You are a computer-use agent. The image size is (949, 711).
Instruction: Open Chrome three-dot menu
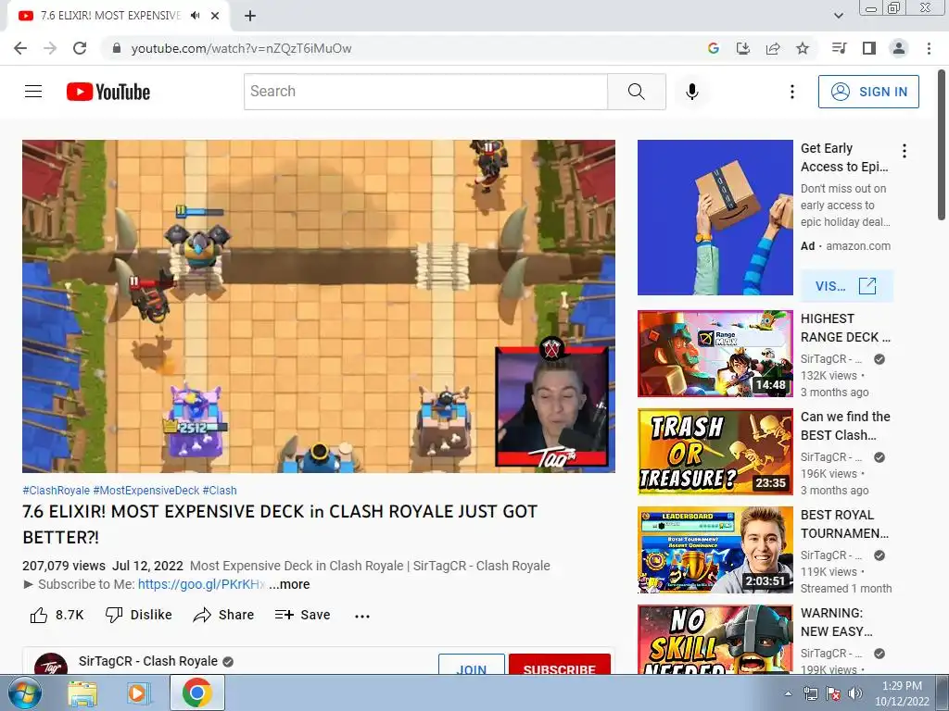(x=929, y=48)
